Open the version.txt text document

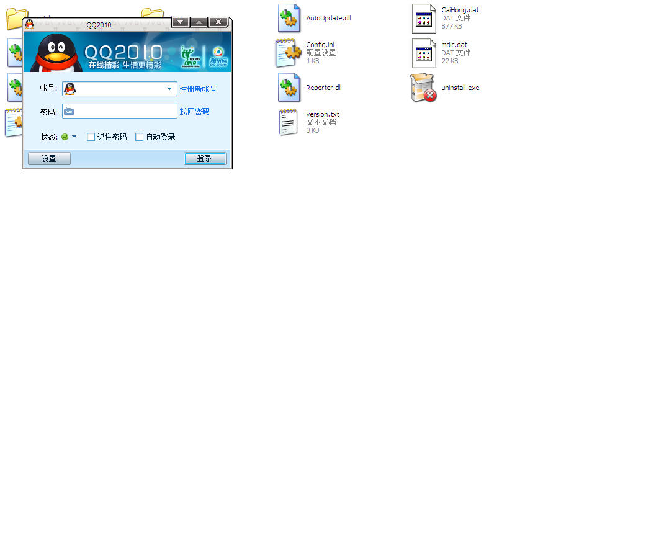287,122
